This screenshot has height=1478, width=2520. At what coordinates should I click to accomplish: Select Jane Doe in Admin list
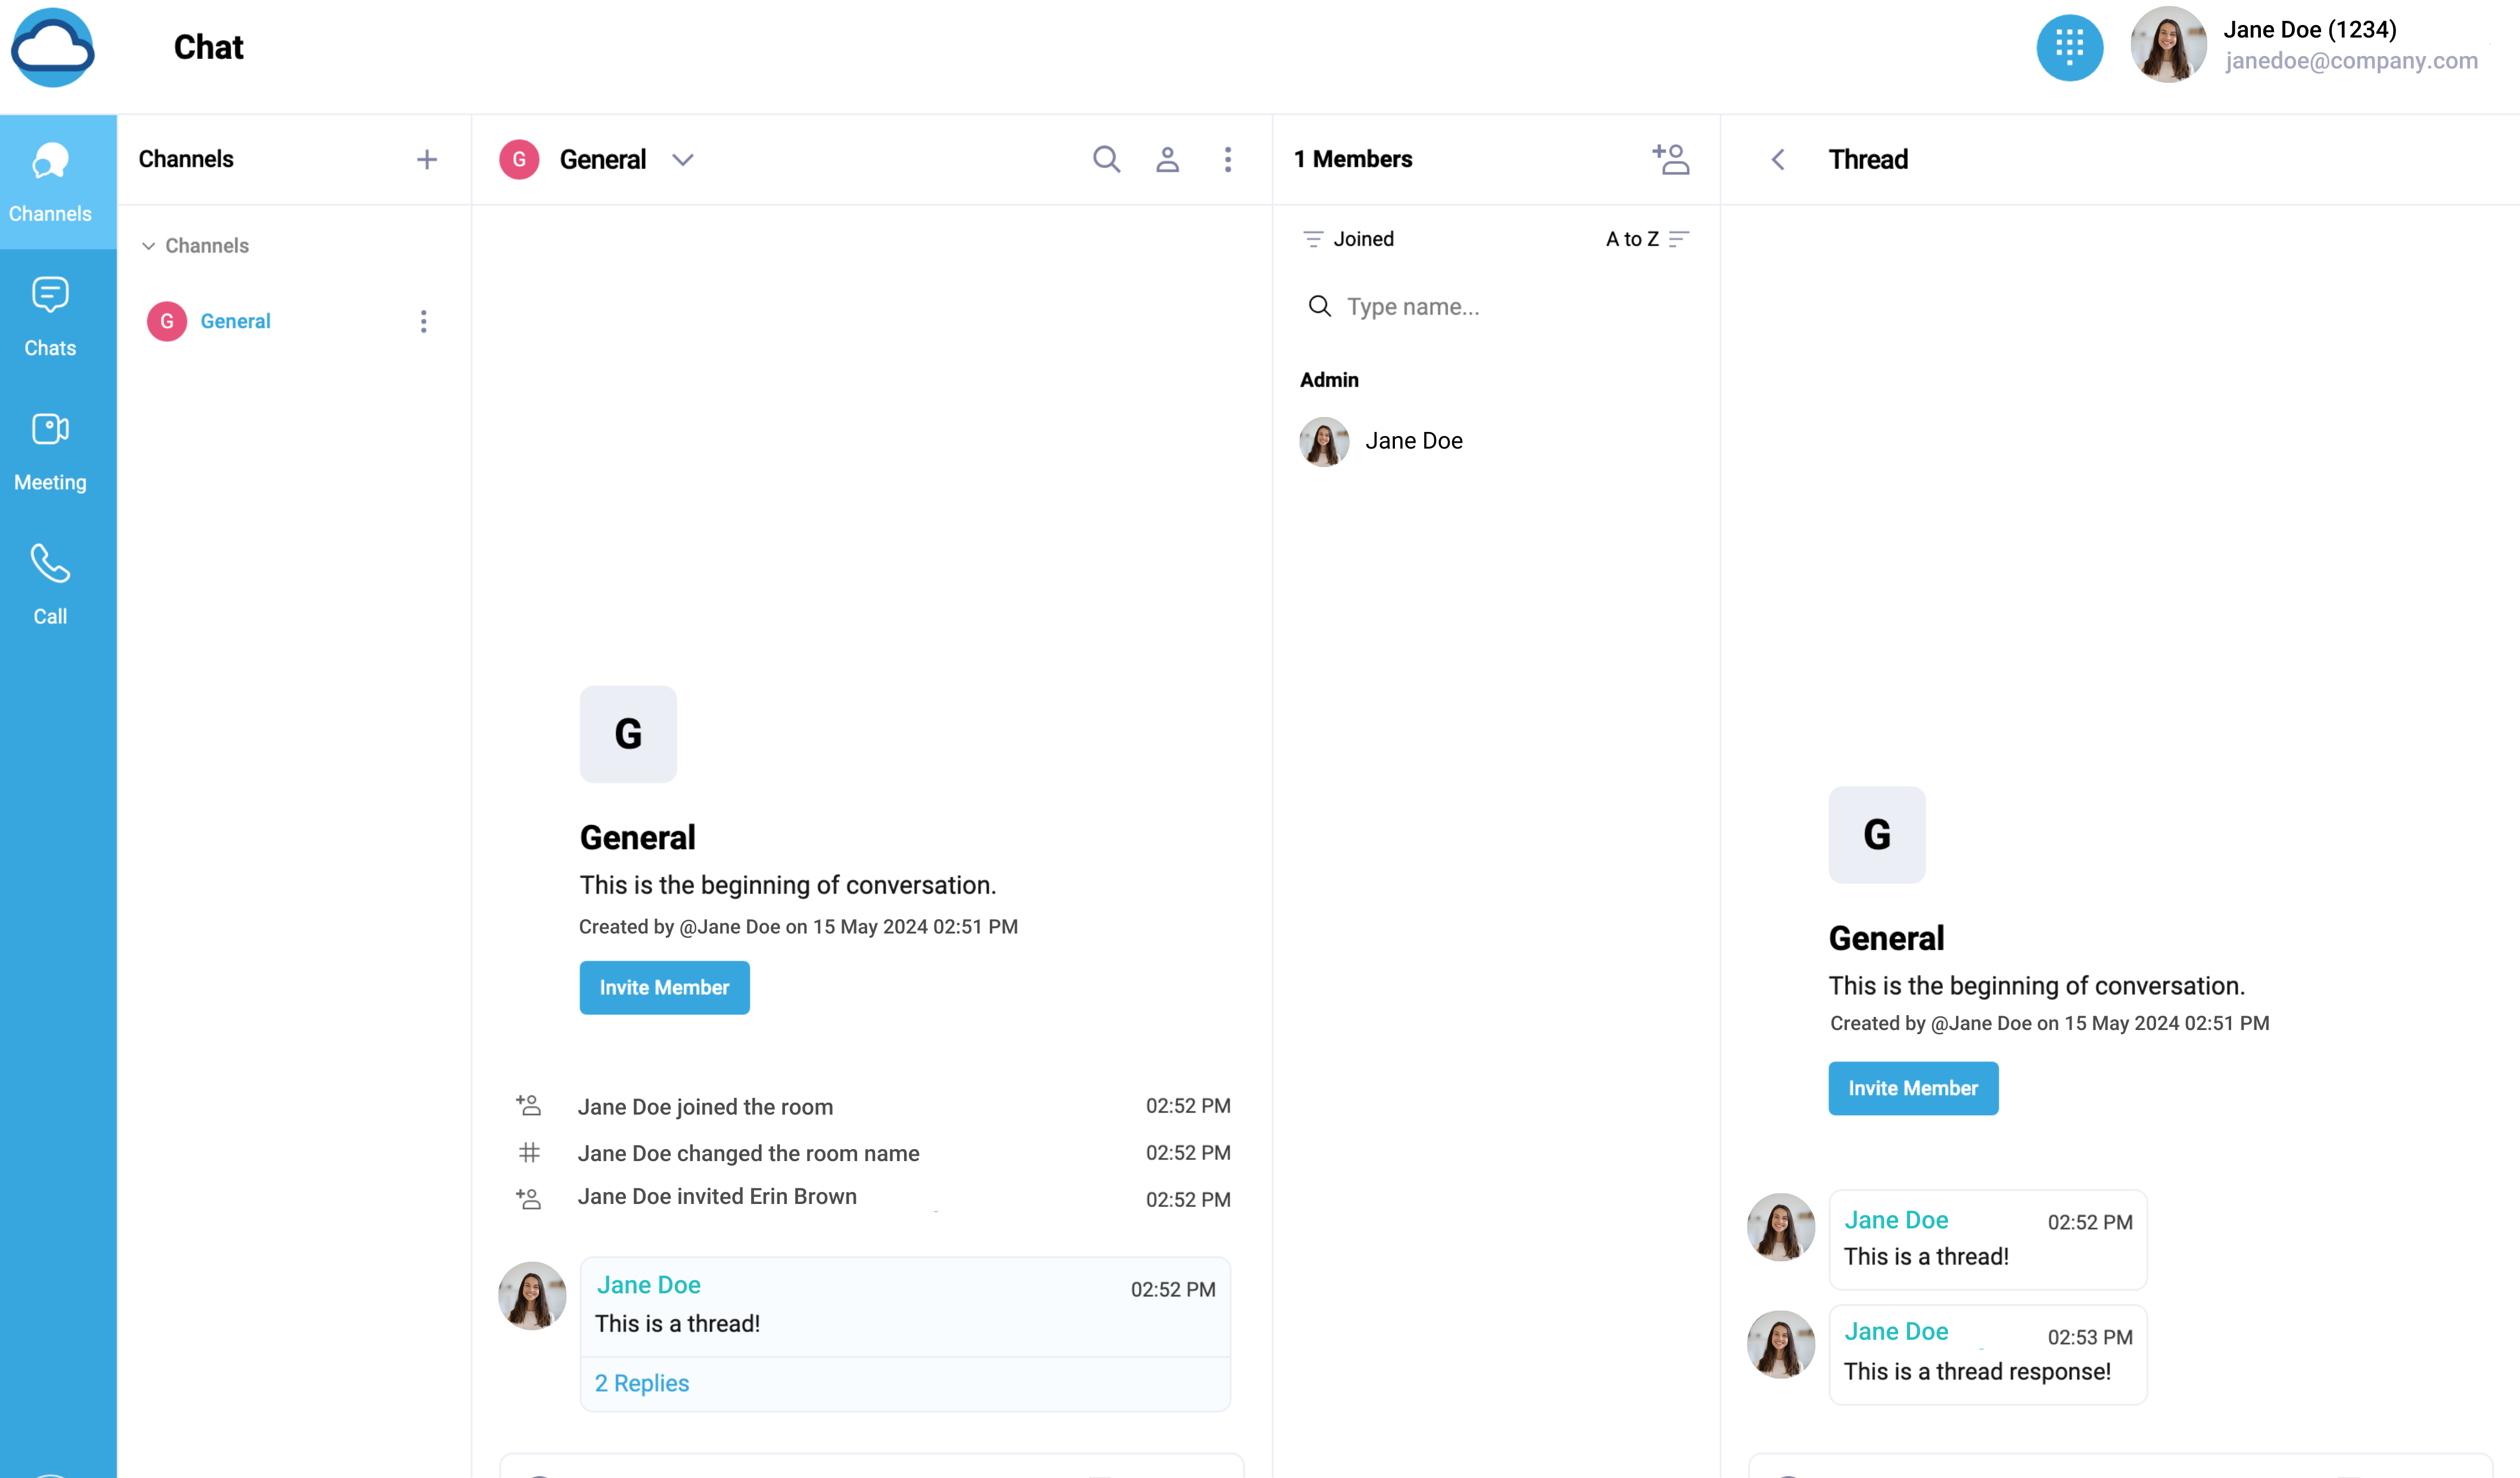[1412, 441]
